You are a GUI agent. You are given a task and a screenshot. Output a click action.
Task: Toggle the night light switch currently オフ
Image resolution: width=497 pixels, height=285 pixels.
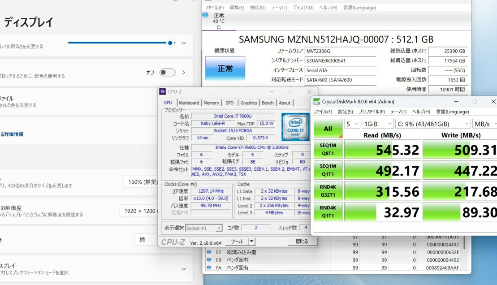(167, 72)
